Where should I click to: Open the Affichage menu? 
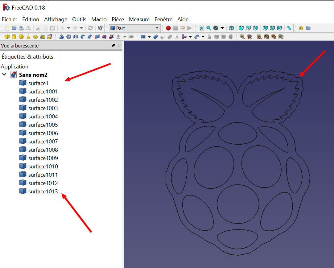coord(56,19)
